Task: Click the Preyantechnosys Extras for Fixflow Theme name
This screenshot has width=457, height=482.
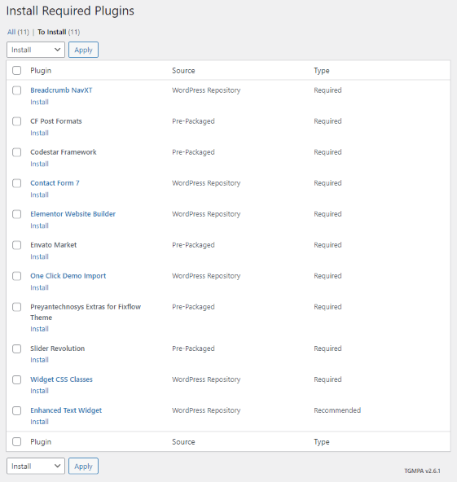Action: [86, 312]
